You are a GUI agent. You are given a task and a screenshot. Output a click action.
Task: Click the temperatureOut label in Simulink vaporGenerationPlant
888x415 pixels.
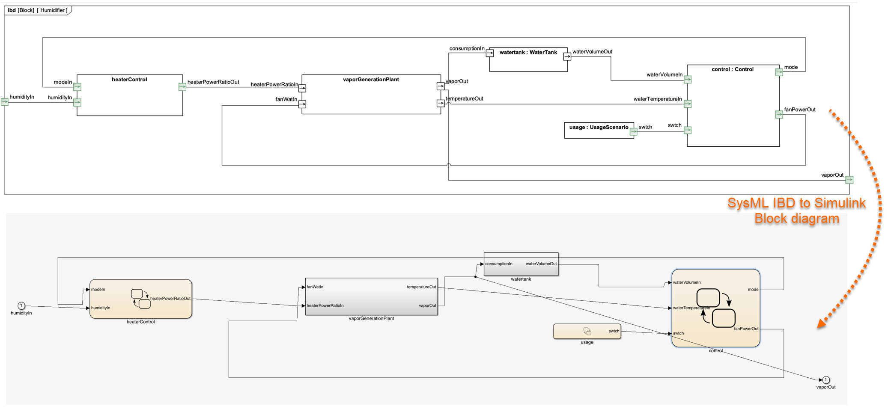pos(422,287)
